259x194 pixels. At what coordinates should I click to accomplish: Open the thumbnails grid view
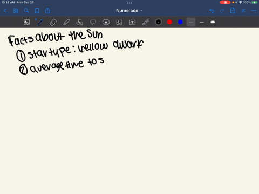click(16, 11)
